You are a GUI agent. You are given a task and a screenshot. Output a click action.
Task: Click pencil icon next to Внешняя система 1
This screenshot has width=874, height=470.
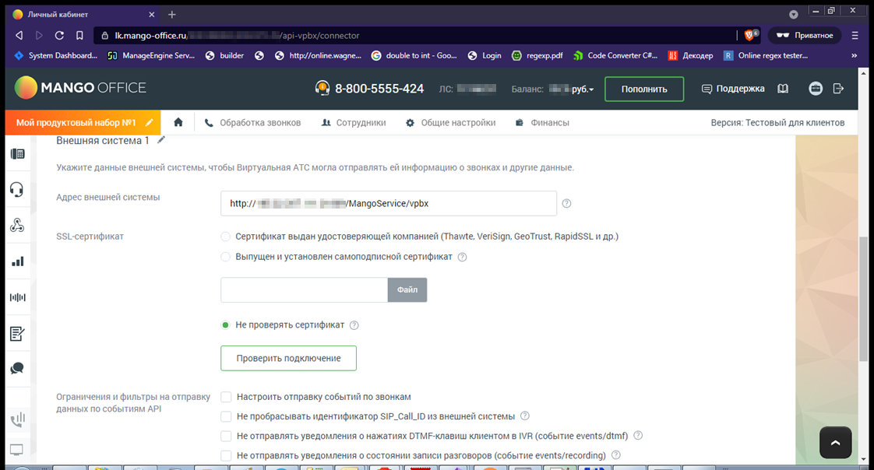161,140
